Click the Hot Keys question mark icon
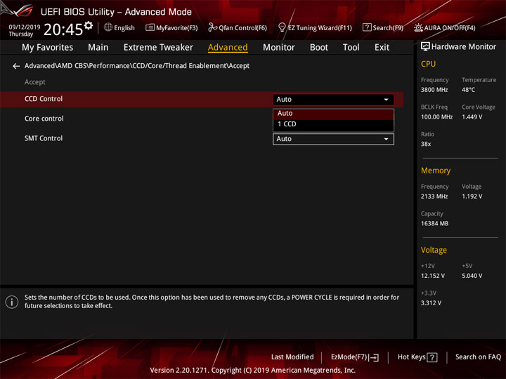Viewport: 506px width, 379px height. click(432, 357)
